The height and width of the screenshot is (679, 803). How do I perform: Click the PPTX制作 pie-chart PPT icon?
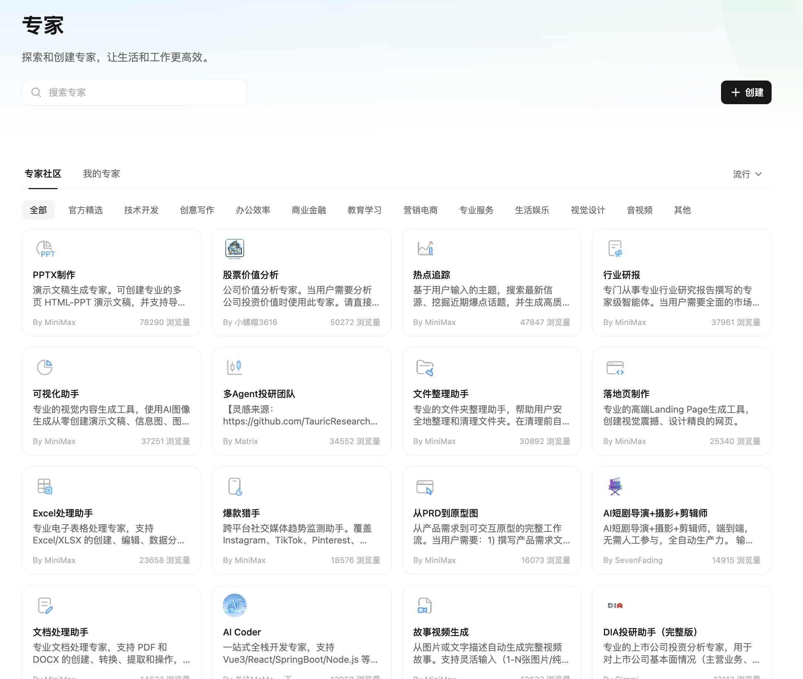click(x=45, y=248)
